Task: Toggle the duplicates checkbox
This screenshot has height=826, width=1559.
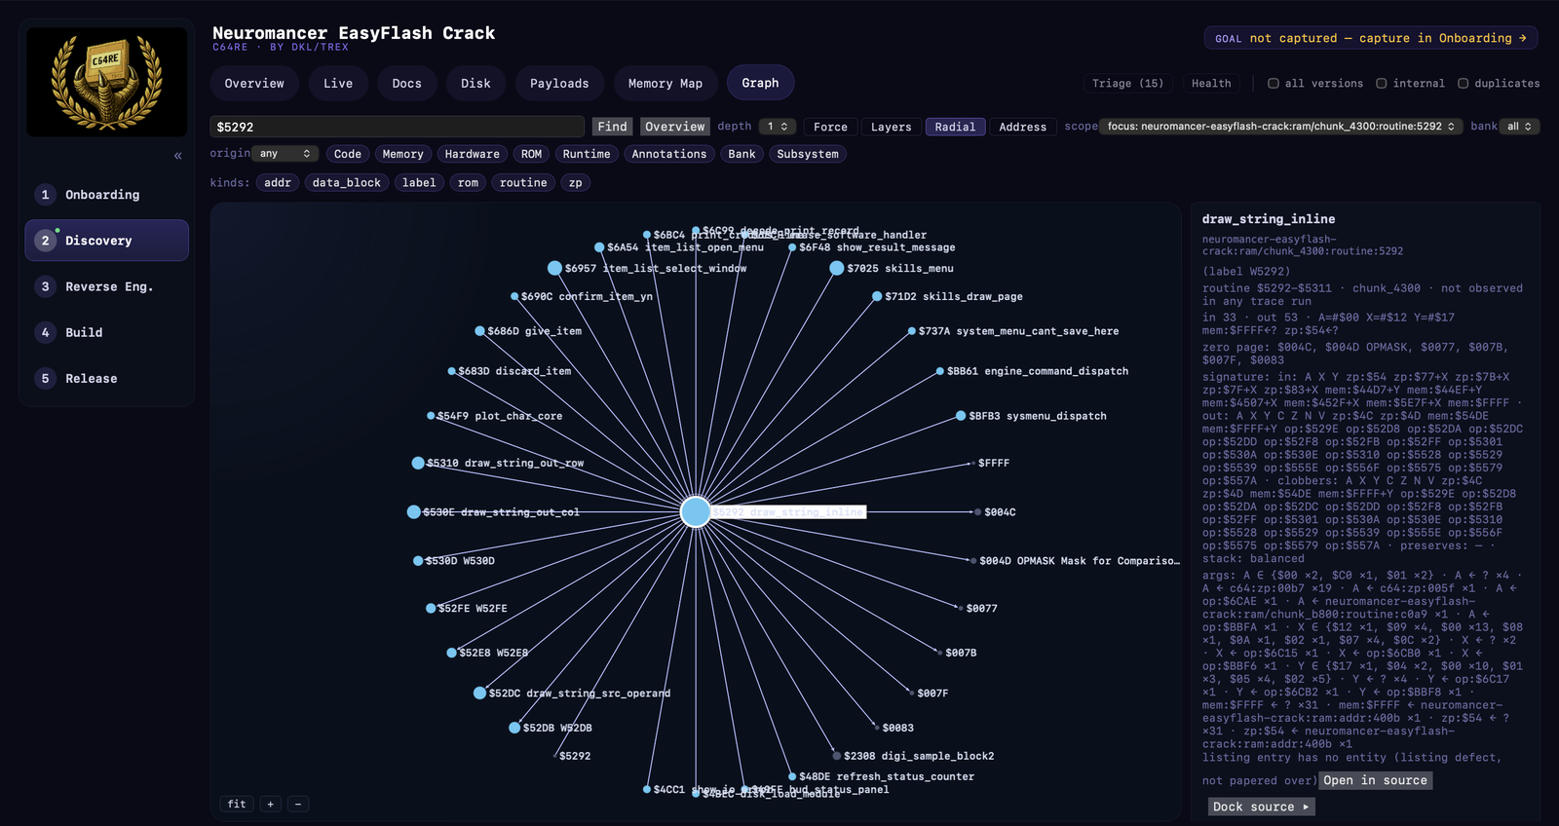Action: (1463, 84)
